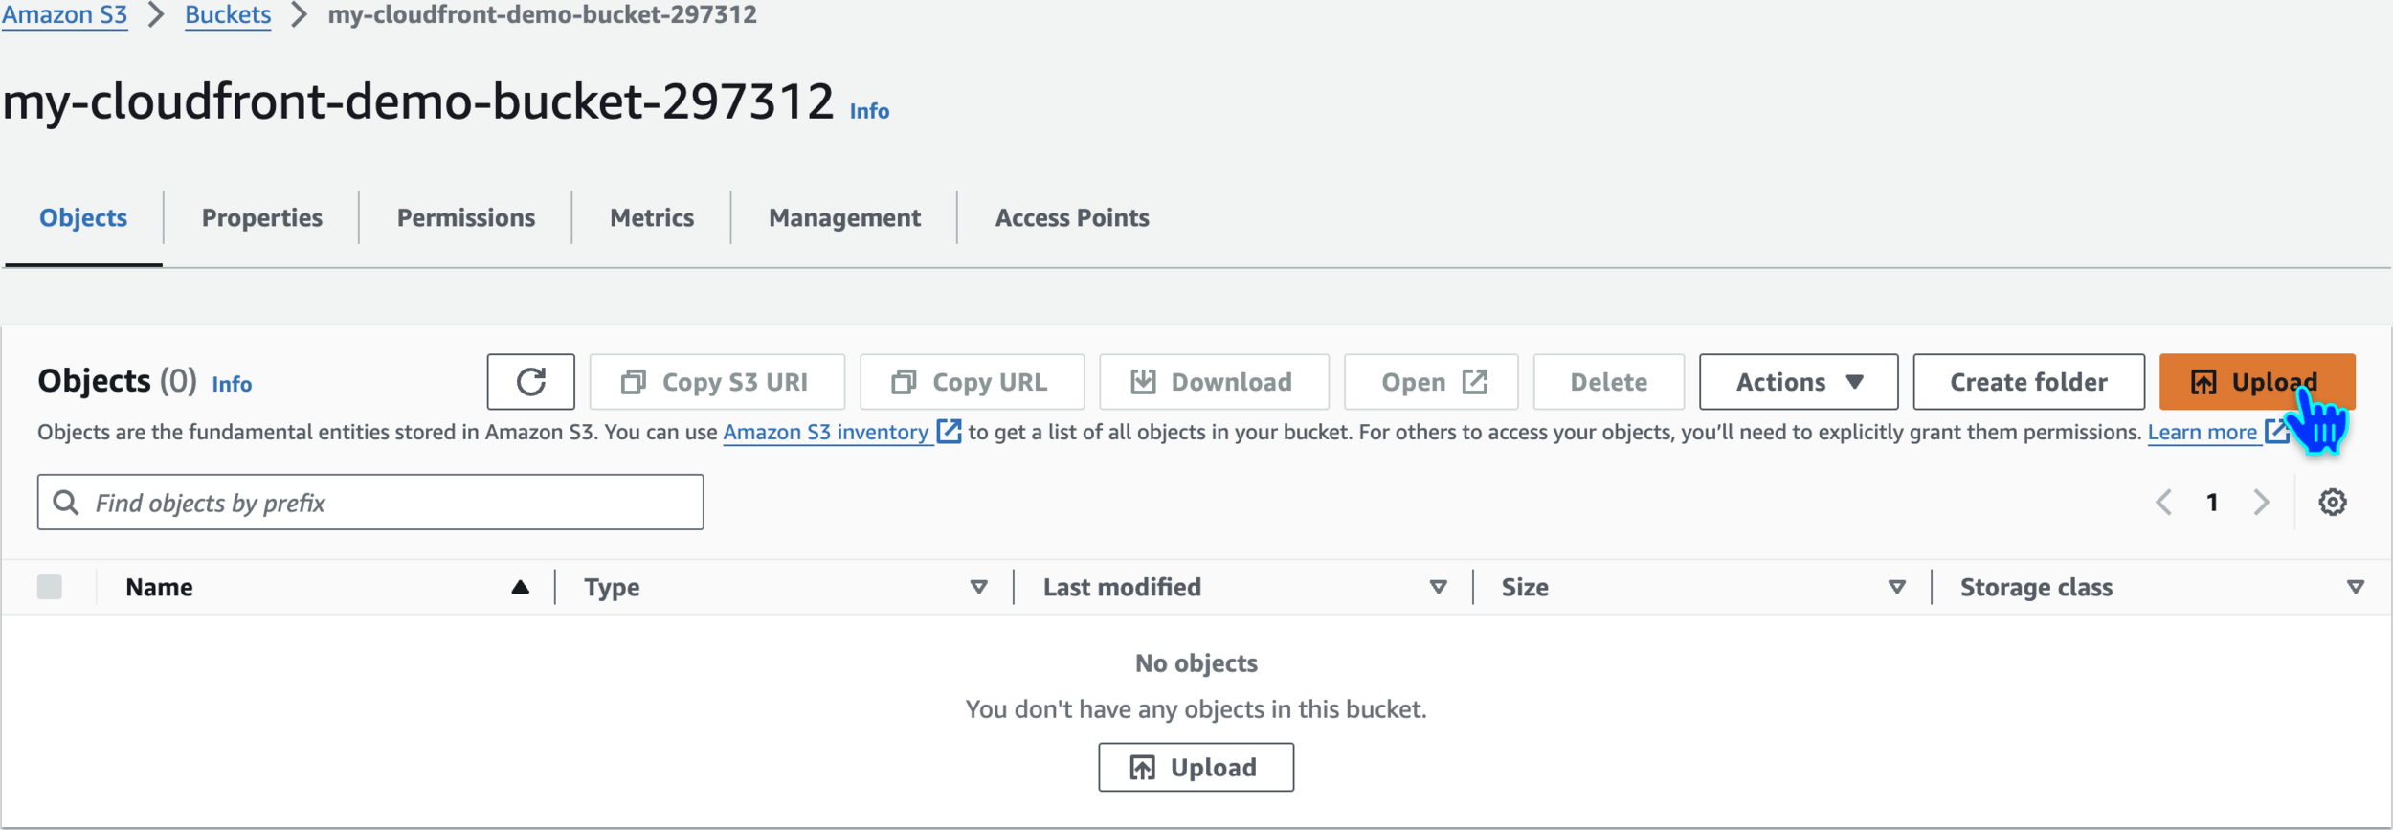The image size is (2393, 830).
Task: Toggle the select-all objects checkbox
Action: pyautogui.click(x=50, y=587)
